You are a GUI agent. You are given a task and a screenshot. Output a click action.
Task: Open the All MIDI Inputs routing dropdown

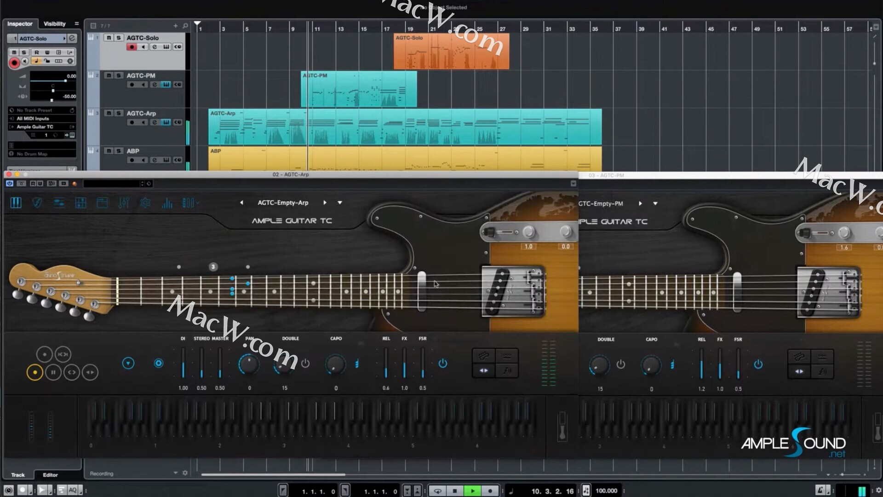point(42,118)
